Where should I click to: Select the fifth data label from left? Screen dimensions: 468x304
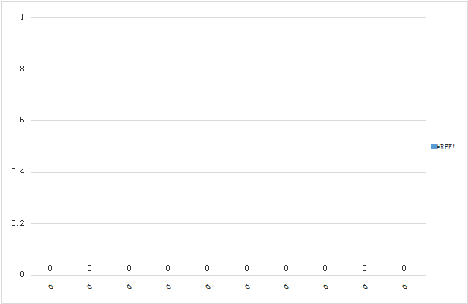pos(207,268)
